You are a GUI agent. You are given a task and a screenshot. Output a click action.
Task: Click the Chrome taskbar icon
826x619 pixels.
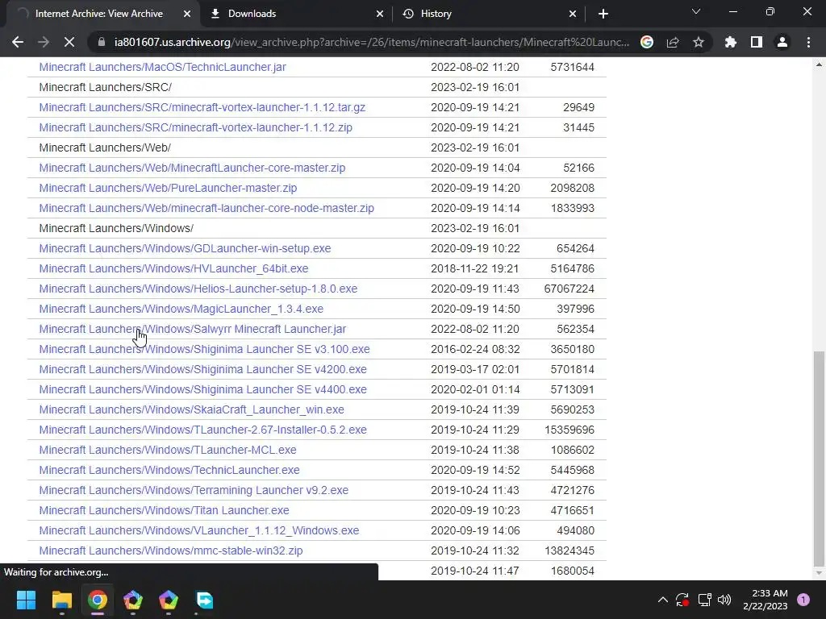98,600
